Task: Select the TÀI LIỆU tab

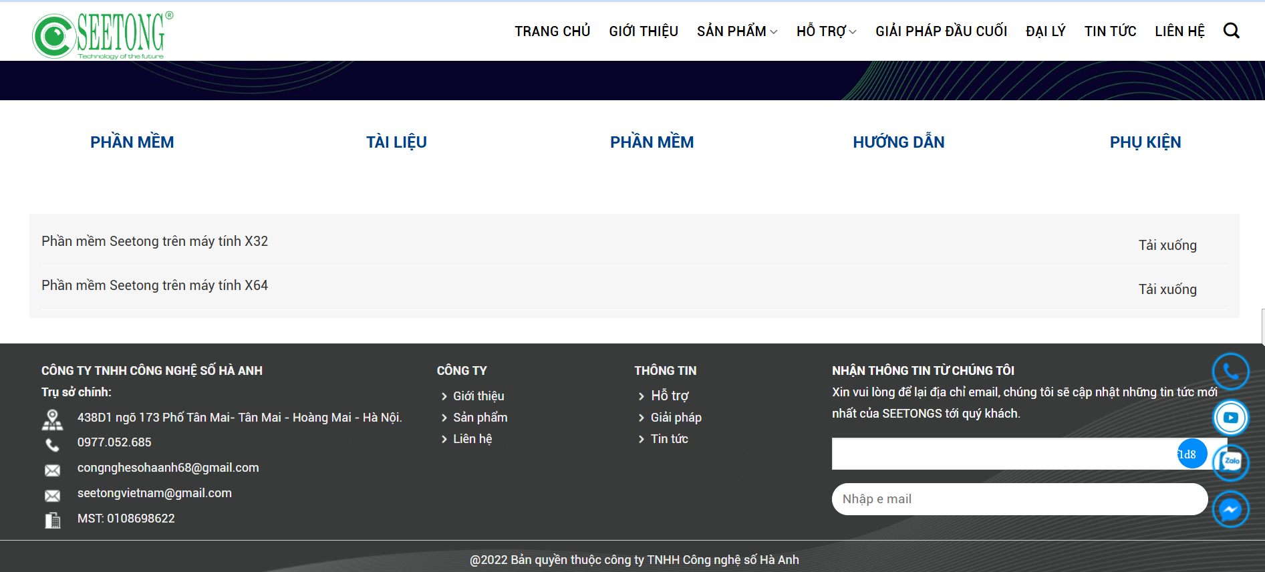Action: pos(396,142)
